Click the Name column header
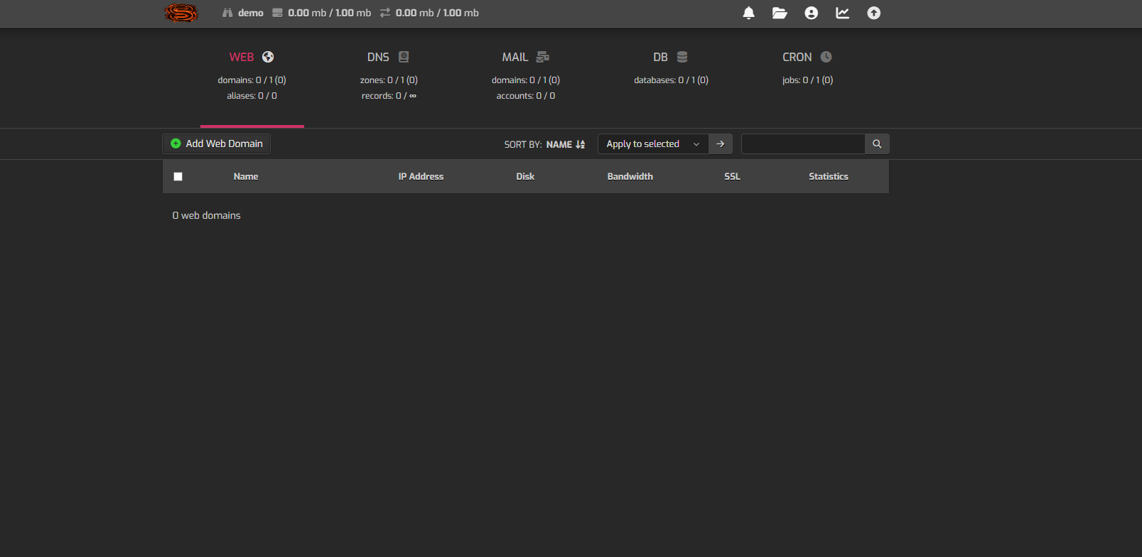Image resolution: width=1142 pixels, height=557 pixels. (x=246, y=177)
